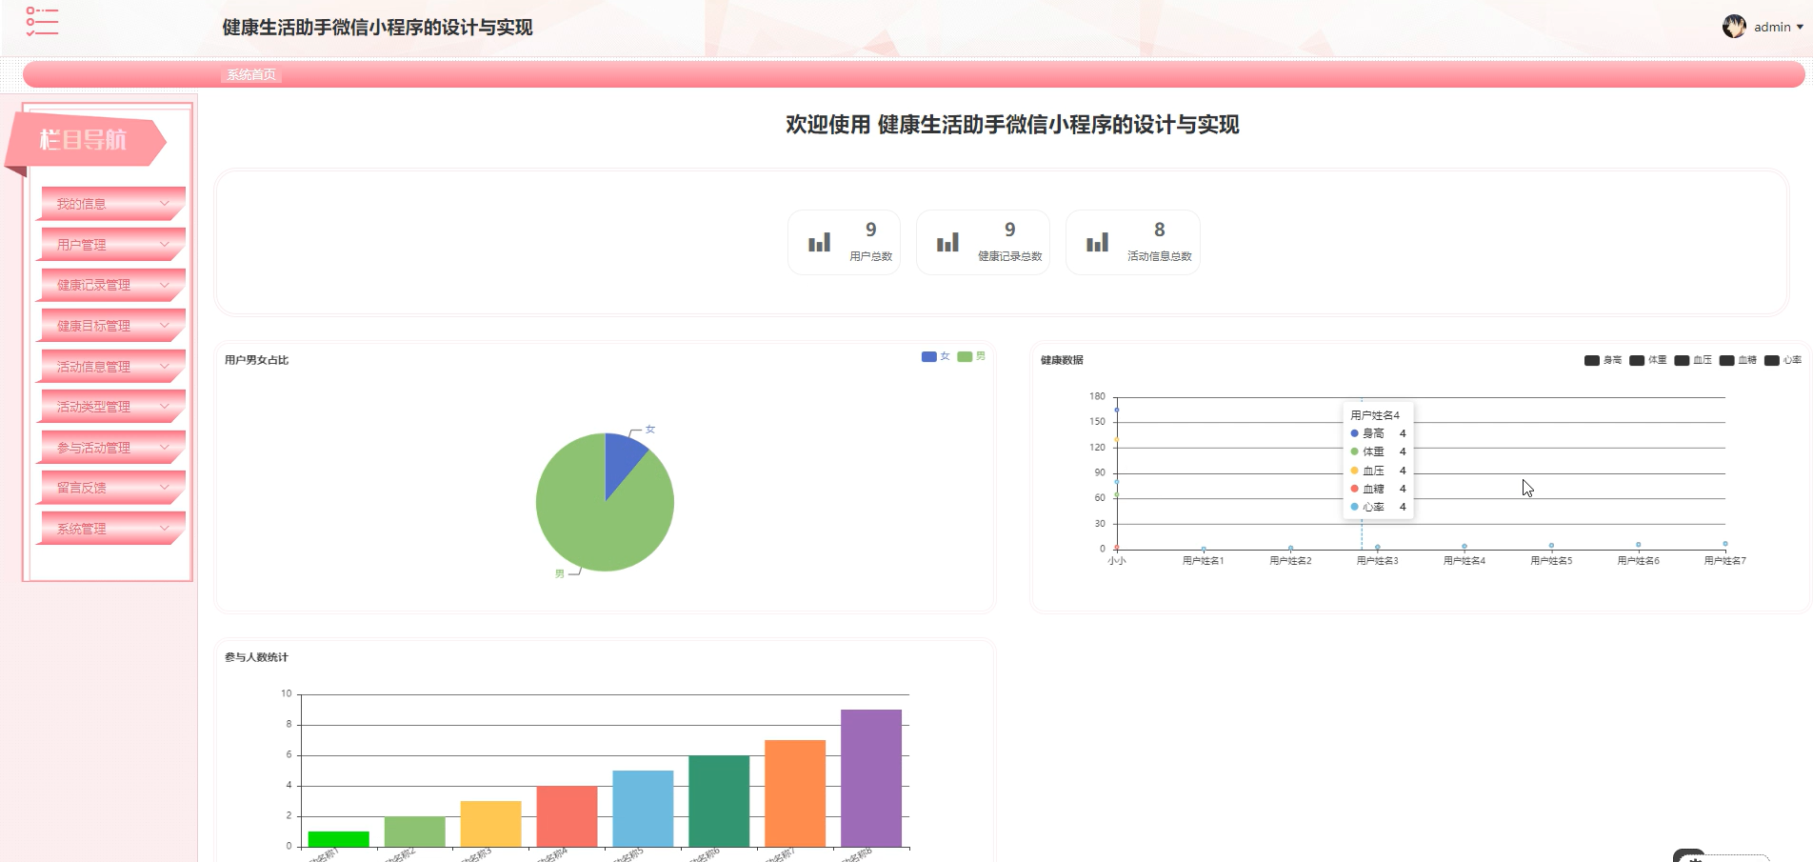Click the bar-chart icon on 健康记录总数 card
Image resolution: width=1813 pixels, height=862 pixels.
(x=948, y=241)
